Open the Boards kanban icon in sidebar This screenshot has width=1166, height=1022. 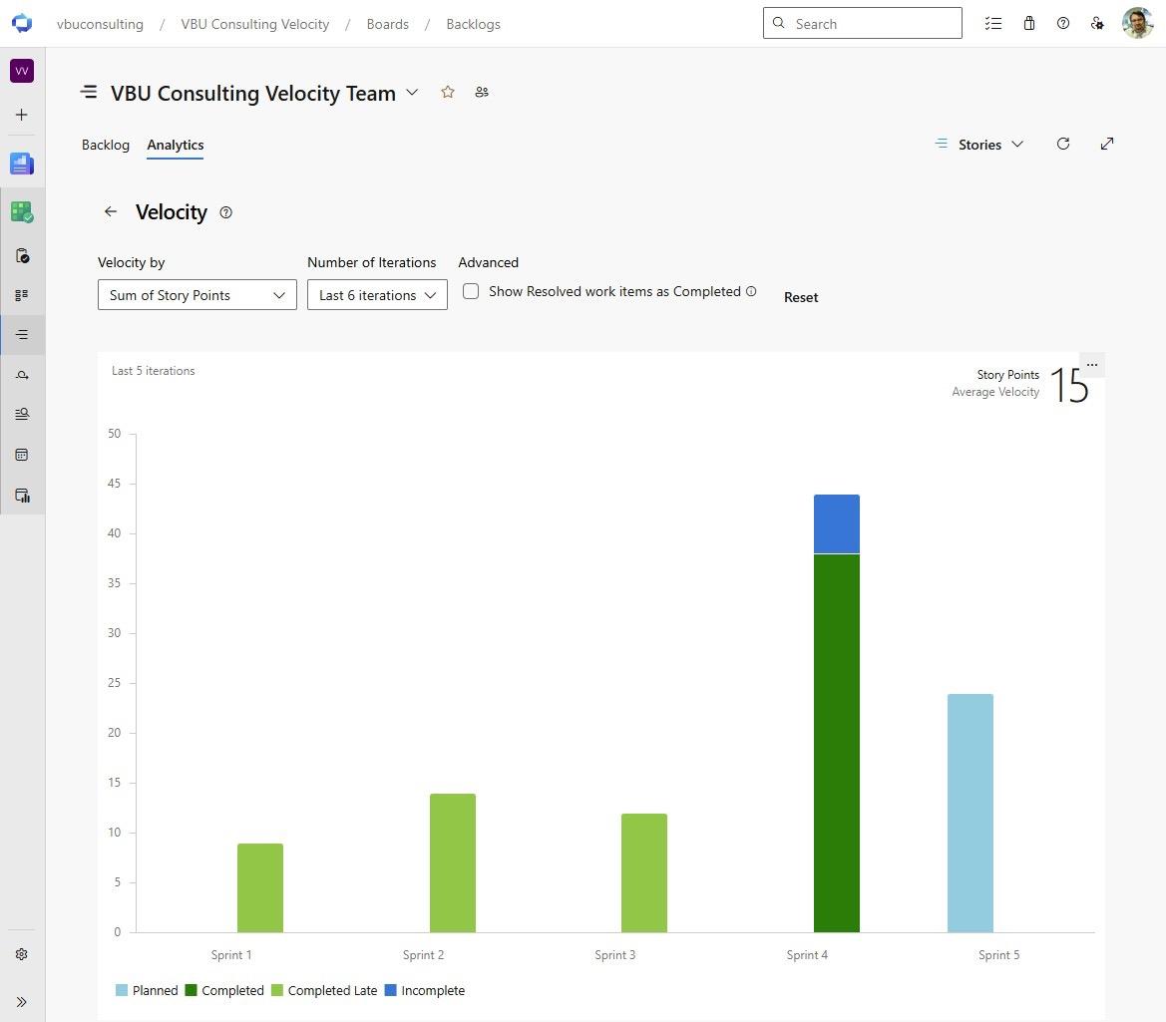[x=22, y=295]
